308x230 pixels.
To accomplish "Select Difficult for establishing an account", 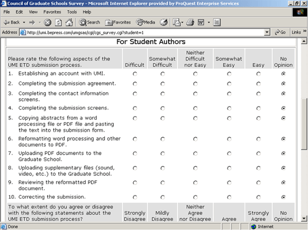I will point(135,74).
